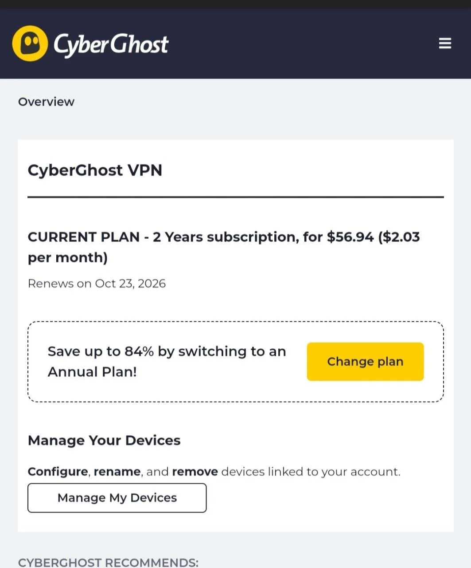Click the Manage Your Devices heading
471x568 pixels.
[104, 441]
